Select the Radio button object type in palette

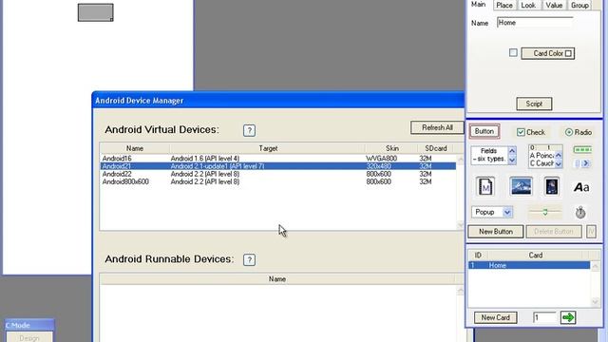coord(579,132)
